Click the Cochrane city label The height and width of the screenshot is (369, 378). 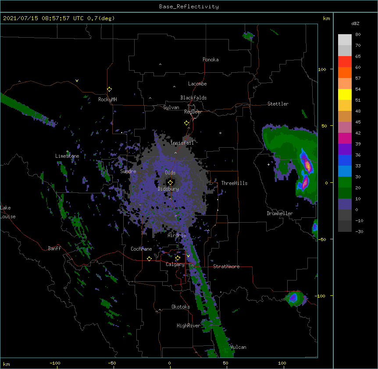point(141,249)
